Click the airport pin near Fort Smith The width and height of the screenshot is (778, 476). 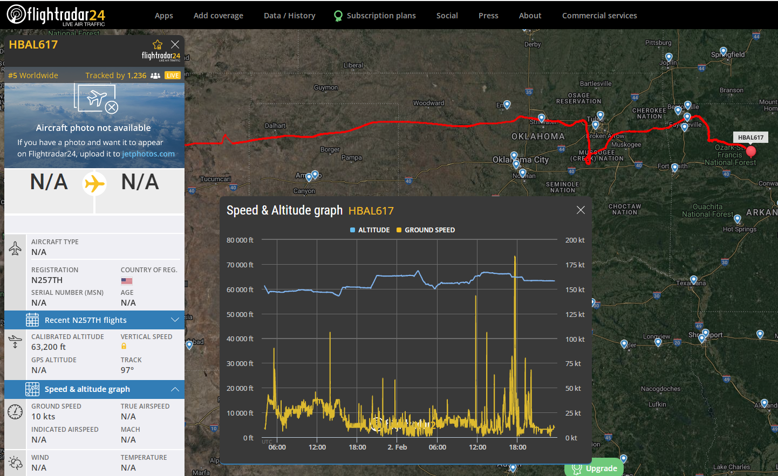(x=674, y=168)
